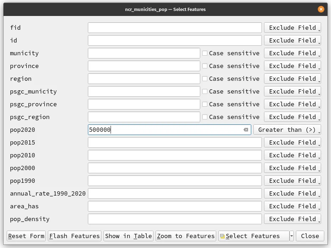The height and width of the screenshot is (248, 331).
Task: Expand the fid Exclude Field dropdown
Action: (x=292, y=28)
